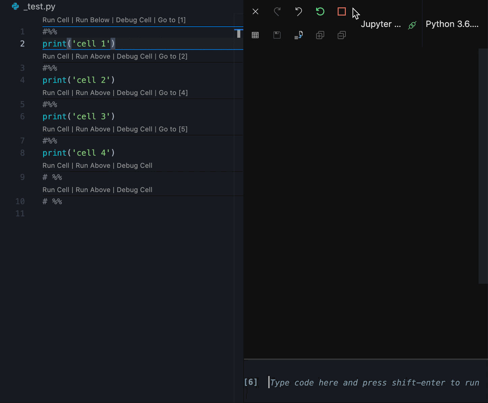The width and height of the screenshot is (488, 403).
Task: Click the Go to [5] code lens
Action: coord(173,129)
